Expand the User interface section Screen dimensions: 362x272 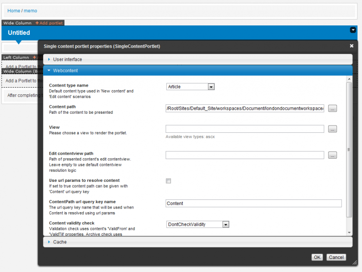pos(198,59)
